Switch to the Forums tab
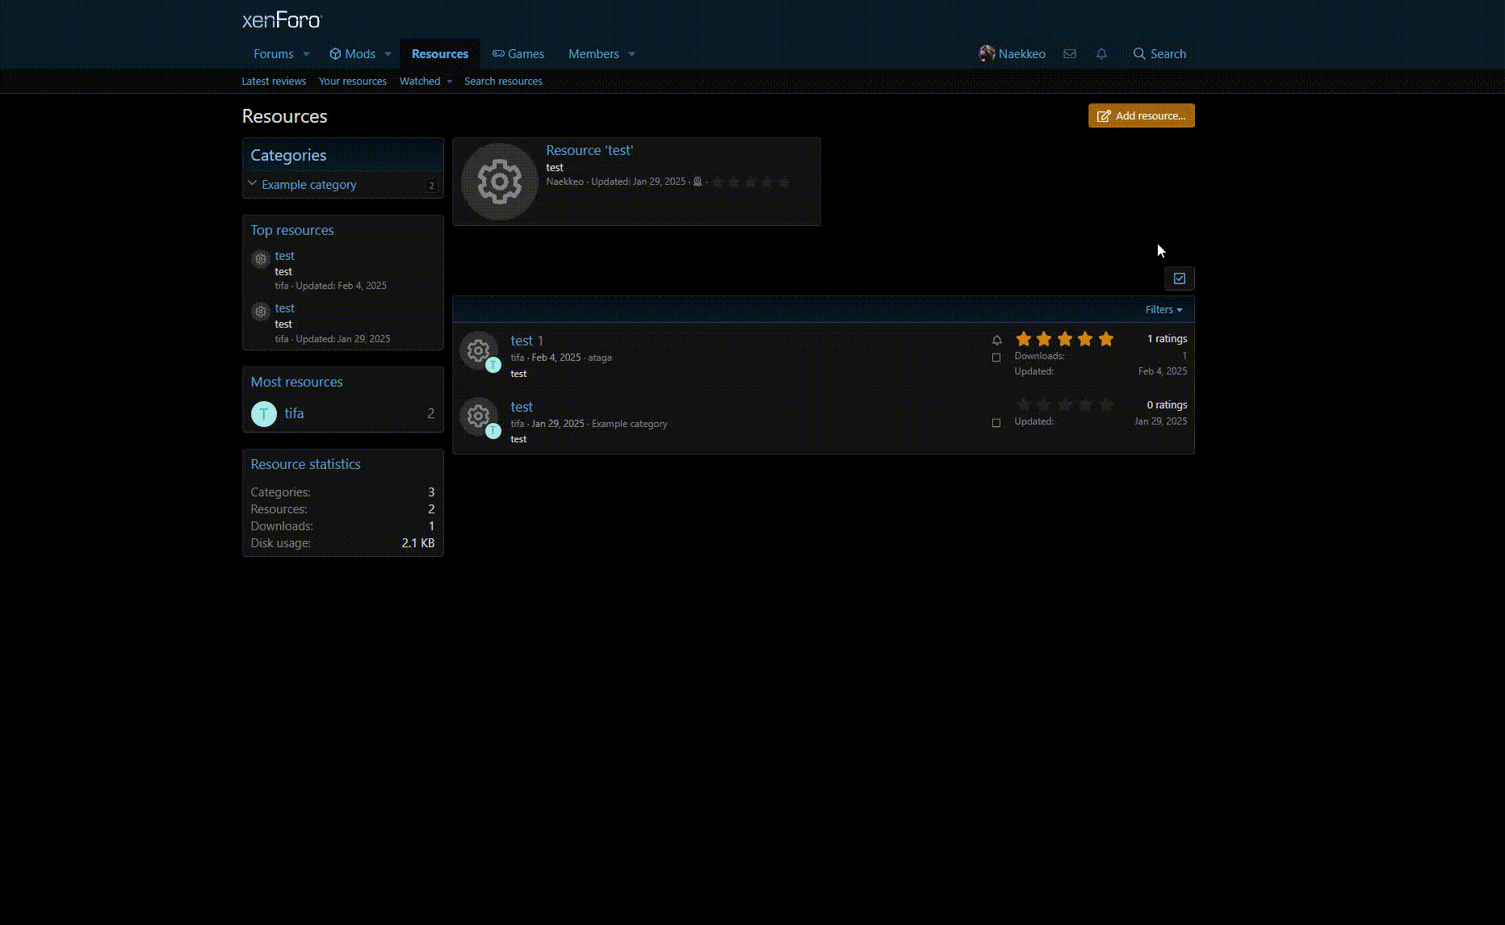1505x925 pixels. point(274,53)
